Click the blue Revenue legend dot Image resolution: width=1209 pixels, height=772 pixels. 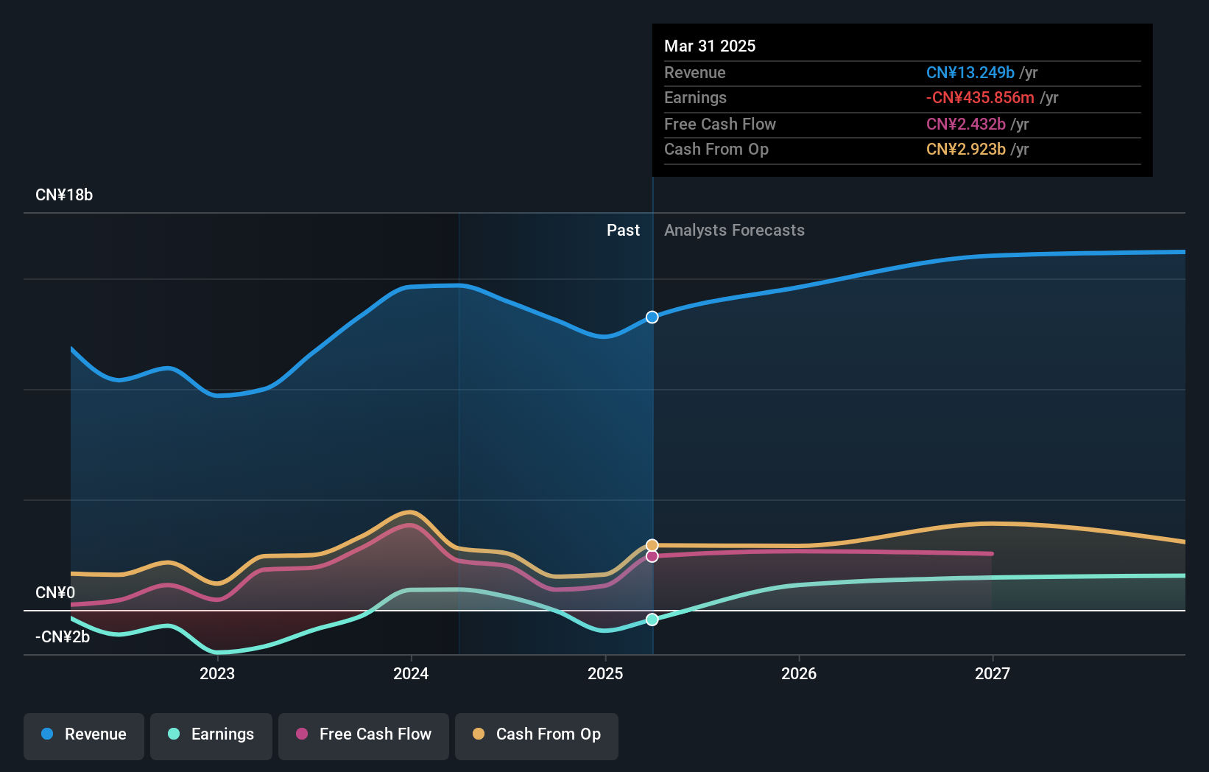coord(47,734)
